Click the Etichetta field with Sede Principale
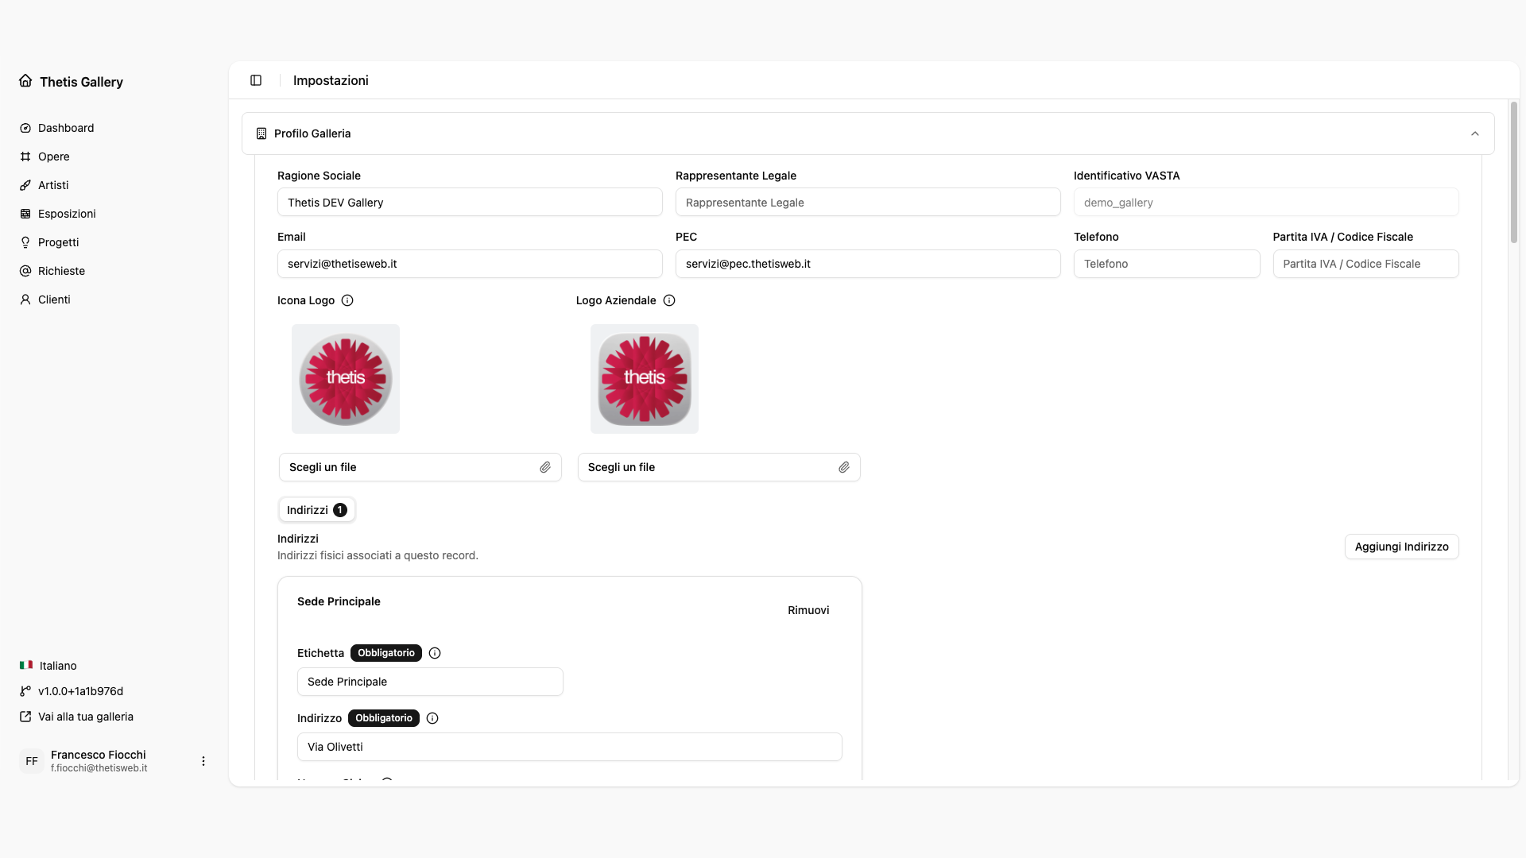This screenshot has height=858, width=1526. coord(430,682)
